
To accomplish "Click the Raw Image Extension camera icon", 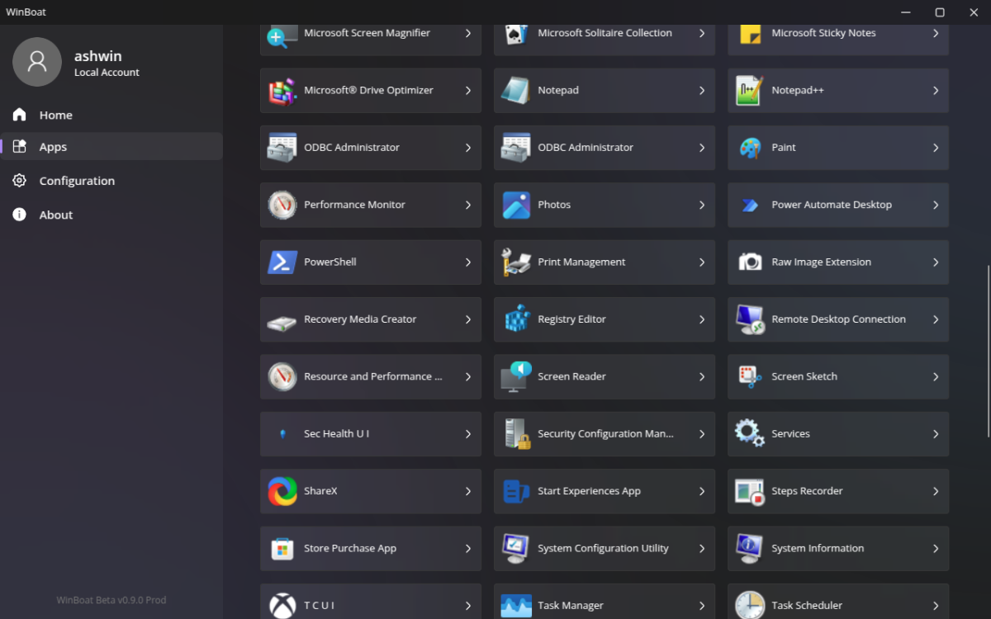I will pyautogui.click(x=750, y=262).
